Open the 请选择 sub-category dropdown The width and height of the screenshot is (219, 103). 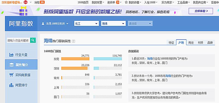click(140, 23)
